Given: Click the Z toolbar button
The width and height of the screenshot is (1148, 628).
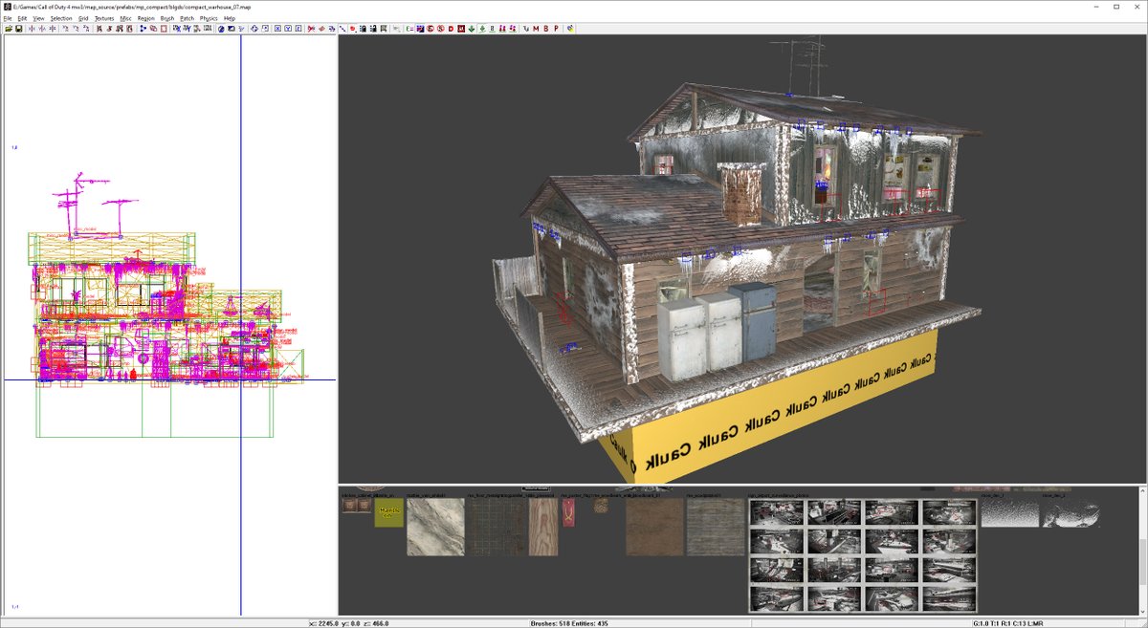Looking at the screenshot, I should (x=298, y=29).
